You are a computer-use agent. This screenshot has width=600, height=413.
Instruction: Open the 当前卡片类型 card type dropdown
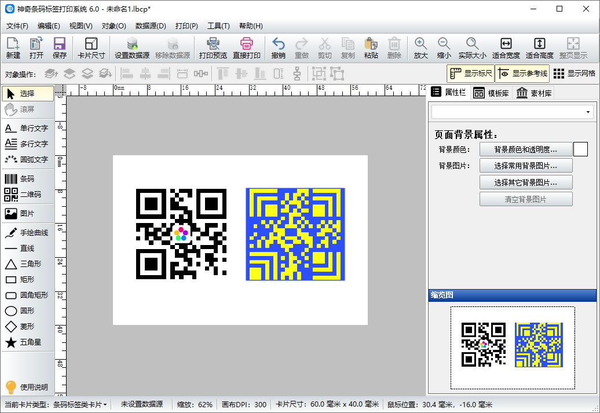[x=80, y=404]
